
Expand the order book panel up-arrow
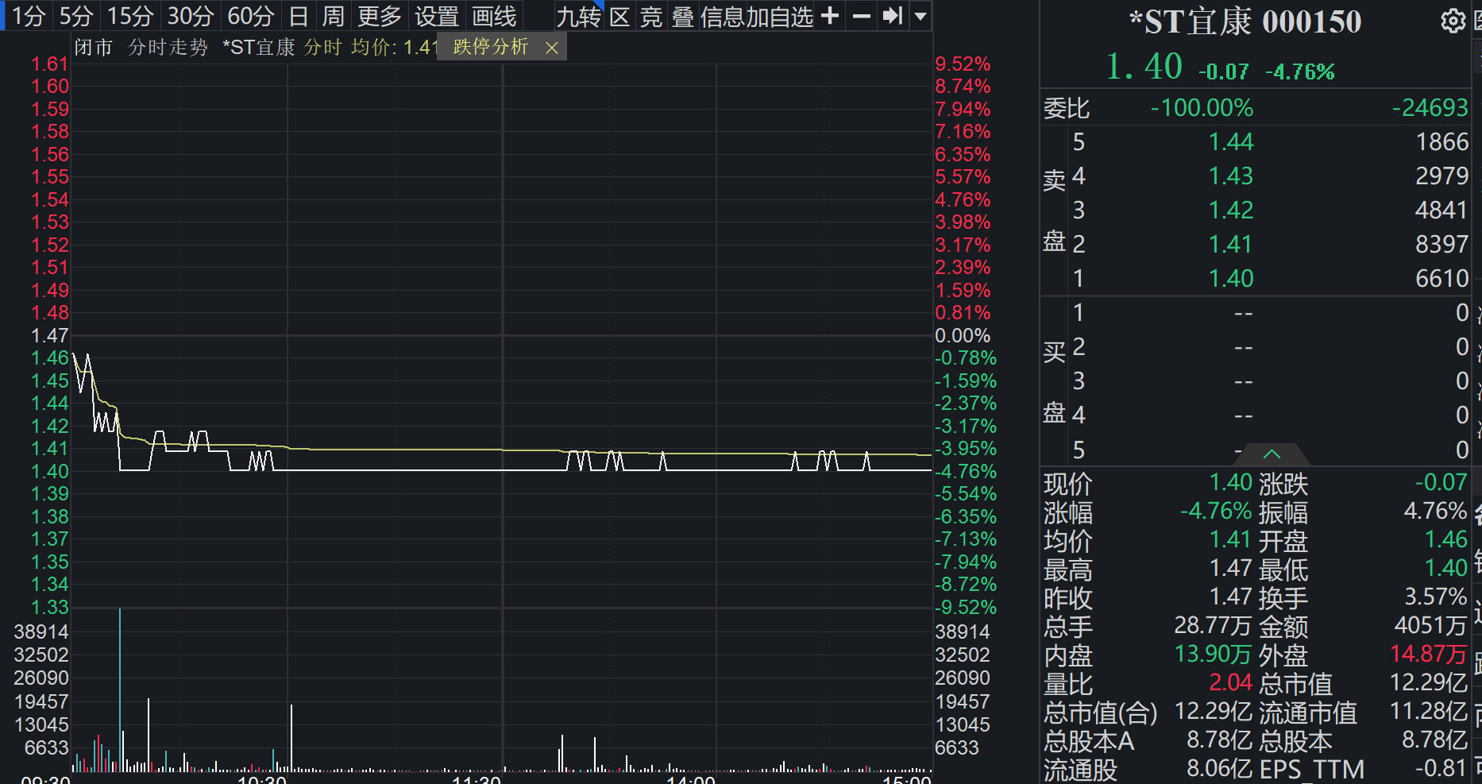1272,454
